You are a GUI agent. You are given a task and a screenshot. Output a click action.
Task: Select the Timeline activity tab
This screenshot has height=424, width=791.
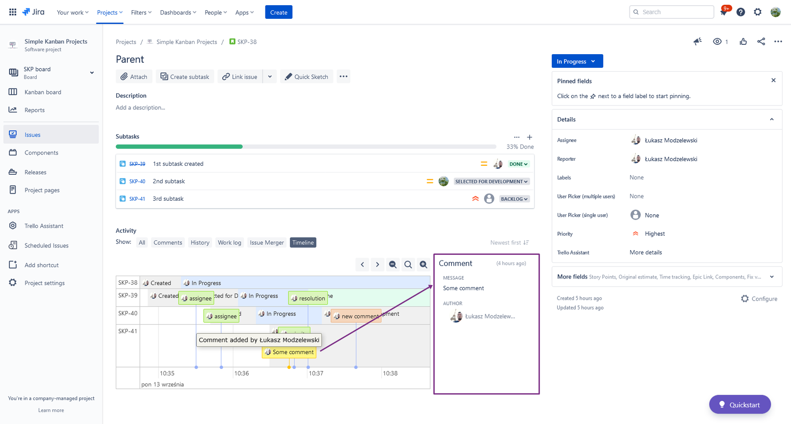coord(303,243)
